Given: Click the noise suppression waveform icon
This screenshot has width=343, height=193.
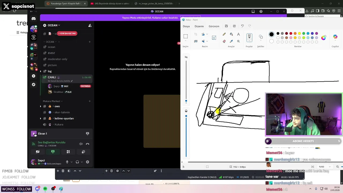Looking at the screenshot, I should click(81, 144).
